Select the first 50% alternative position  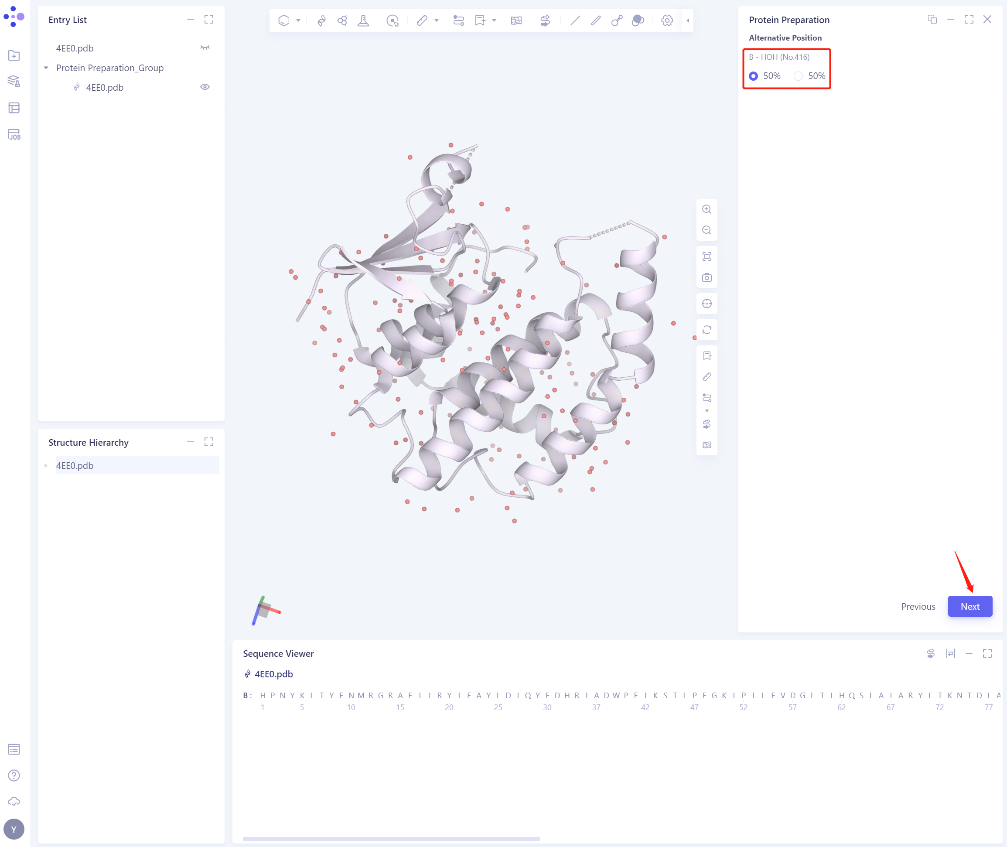pos(754,76)
